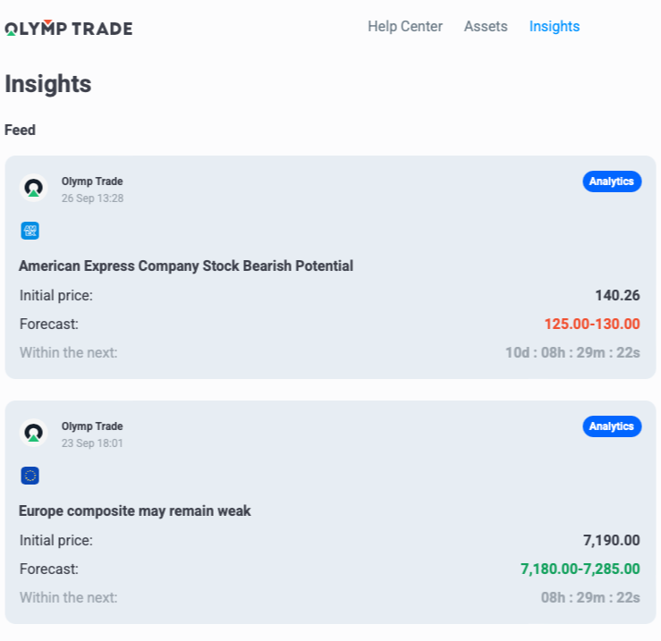The height and width of the screenshot is (641, 661).
Task: Select the Insights nav tab
Action: point(555,27)
